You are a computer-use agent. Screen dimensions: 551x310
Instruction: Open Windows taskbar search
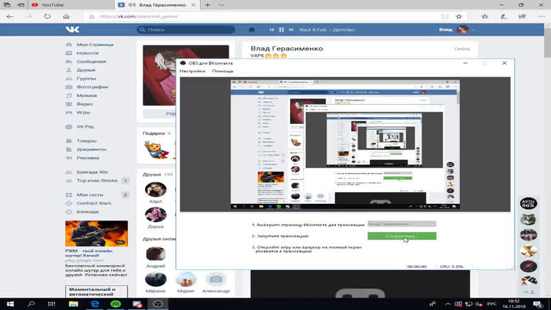tap(31, 304)
